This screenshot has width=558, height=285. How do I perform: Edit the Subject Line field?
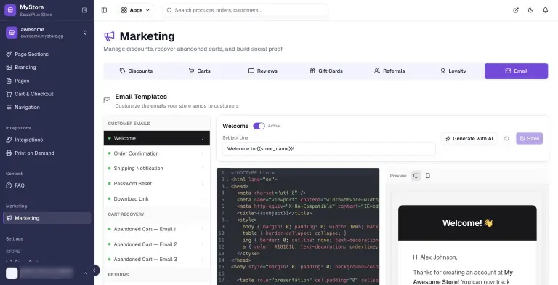point(329,149)
